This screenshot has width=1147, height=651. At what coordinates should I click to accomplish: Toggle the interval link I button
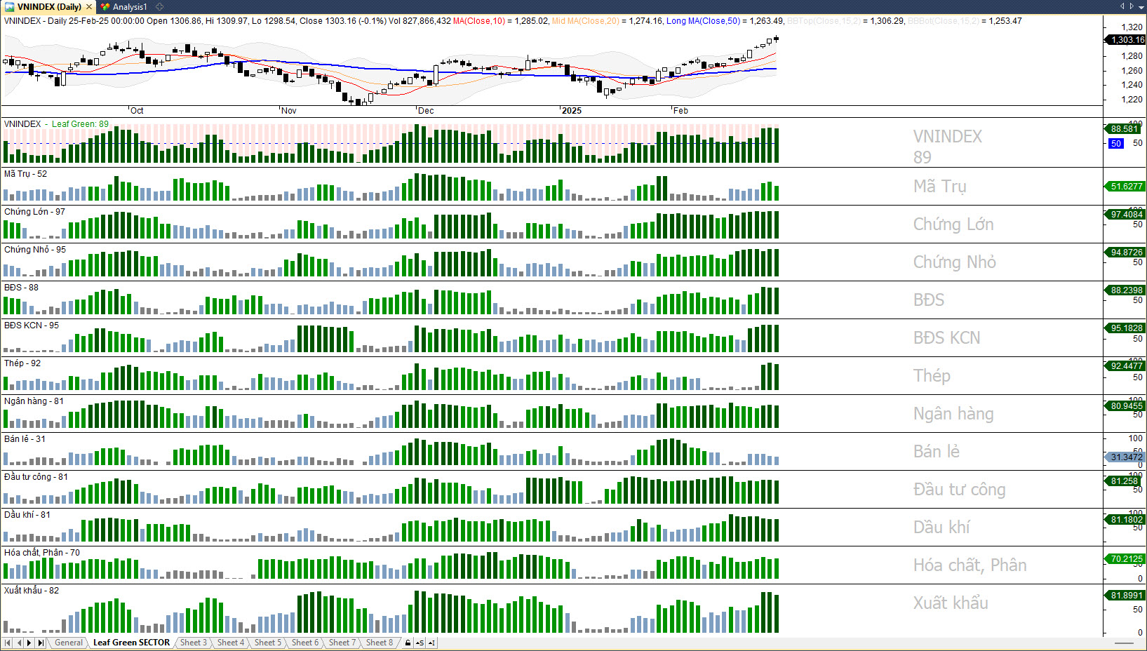pos(431,643)
